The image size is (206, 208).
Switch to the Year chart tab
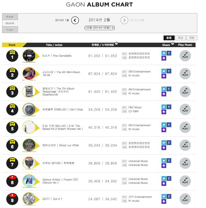pos(10,30)
